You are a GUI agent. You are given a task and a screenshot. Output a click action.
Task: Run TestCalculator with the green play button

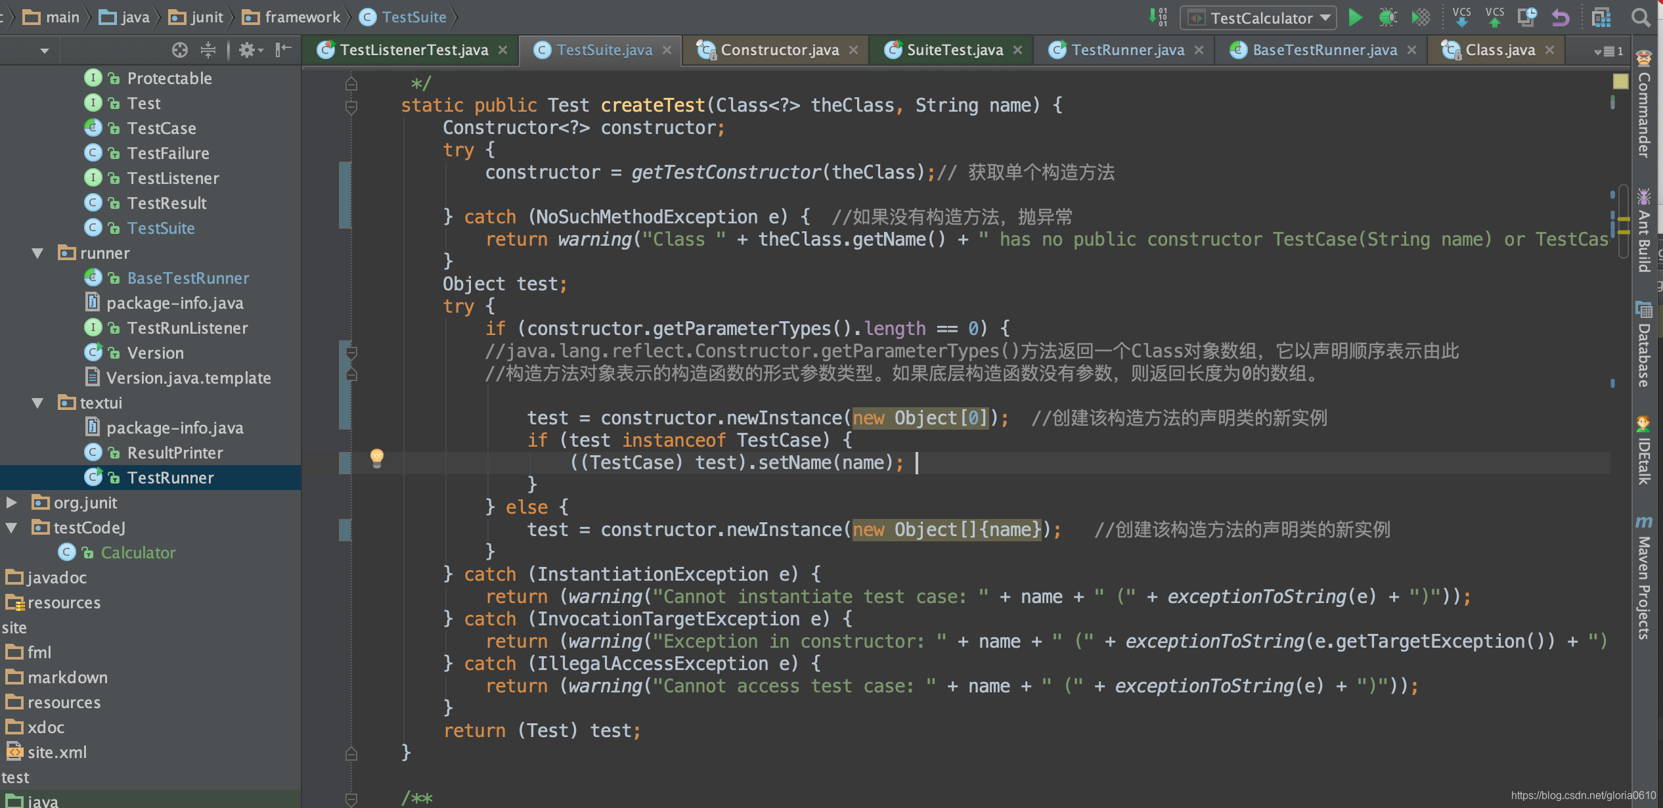point(1355,18)
